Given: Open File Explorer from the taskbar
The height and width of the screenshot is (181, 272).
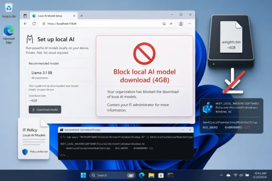Looking at the screenshot, I should click(x=151, y=175).
